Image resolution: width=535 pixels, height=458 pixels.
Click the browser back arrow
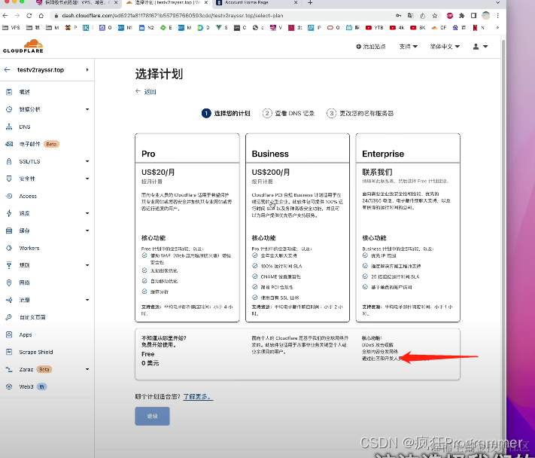[x=5, y=16]
